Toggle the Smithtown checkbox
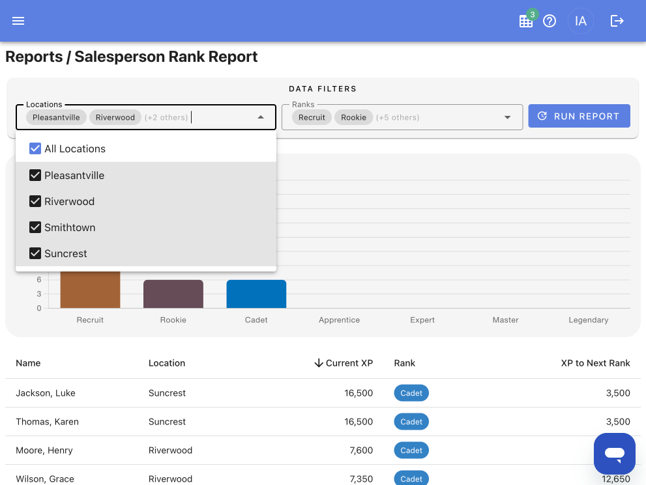The image size is (646, 485). click(35, 227)
